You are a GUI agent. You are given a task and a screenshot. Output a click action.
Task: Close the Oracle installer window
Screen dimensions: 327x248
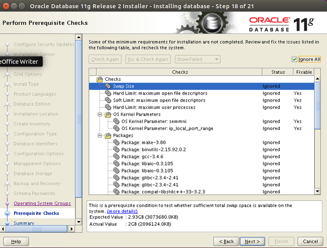click(6, 6)
